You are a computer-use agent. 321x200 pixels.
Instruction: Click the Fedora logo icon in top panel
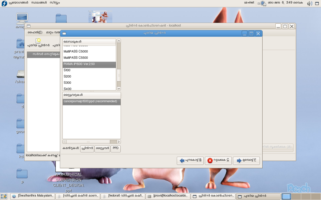(x=4, y=3)
